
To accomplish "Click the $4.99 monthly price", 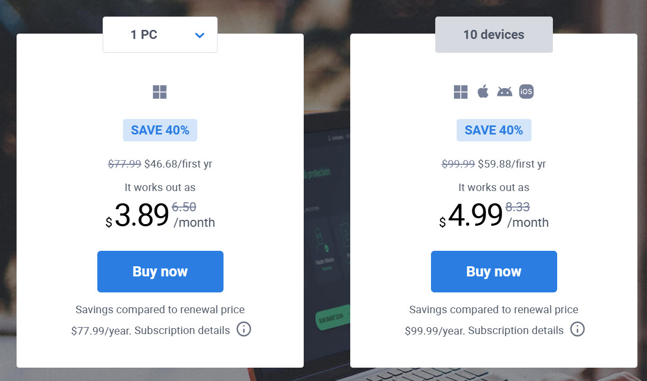I will click(475, 216).
